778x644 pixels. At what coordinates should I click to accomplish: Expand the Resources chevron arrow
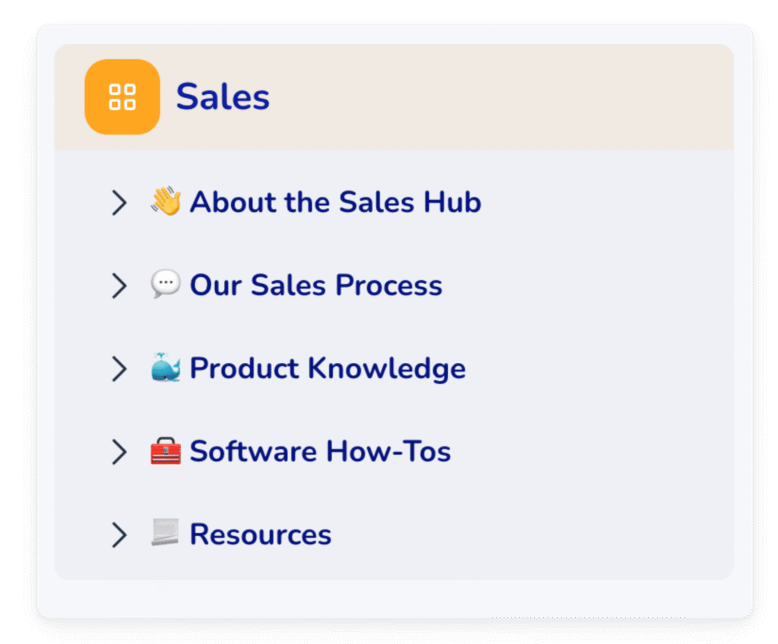119,535
